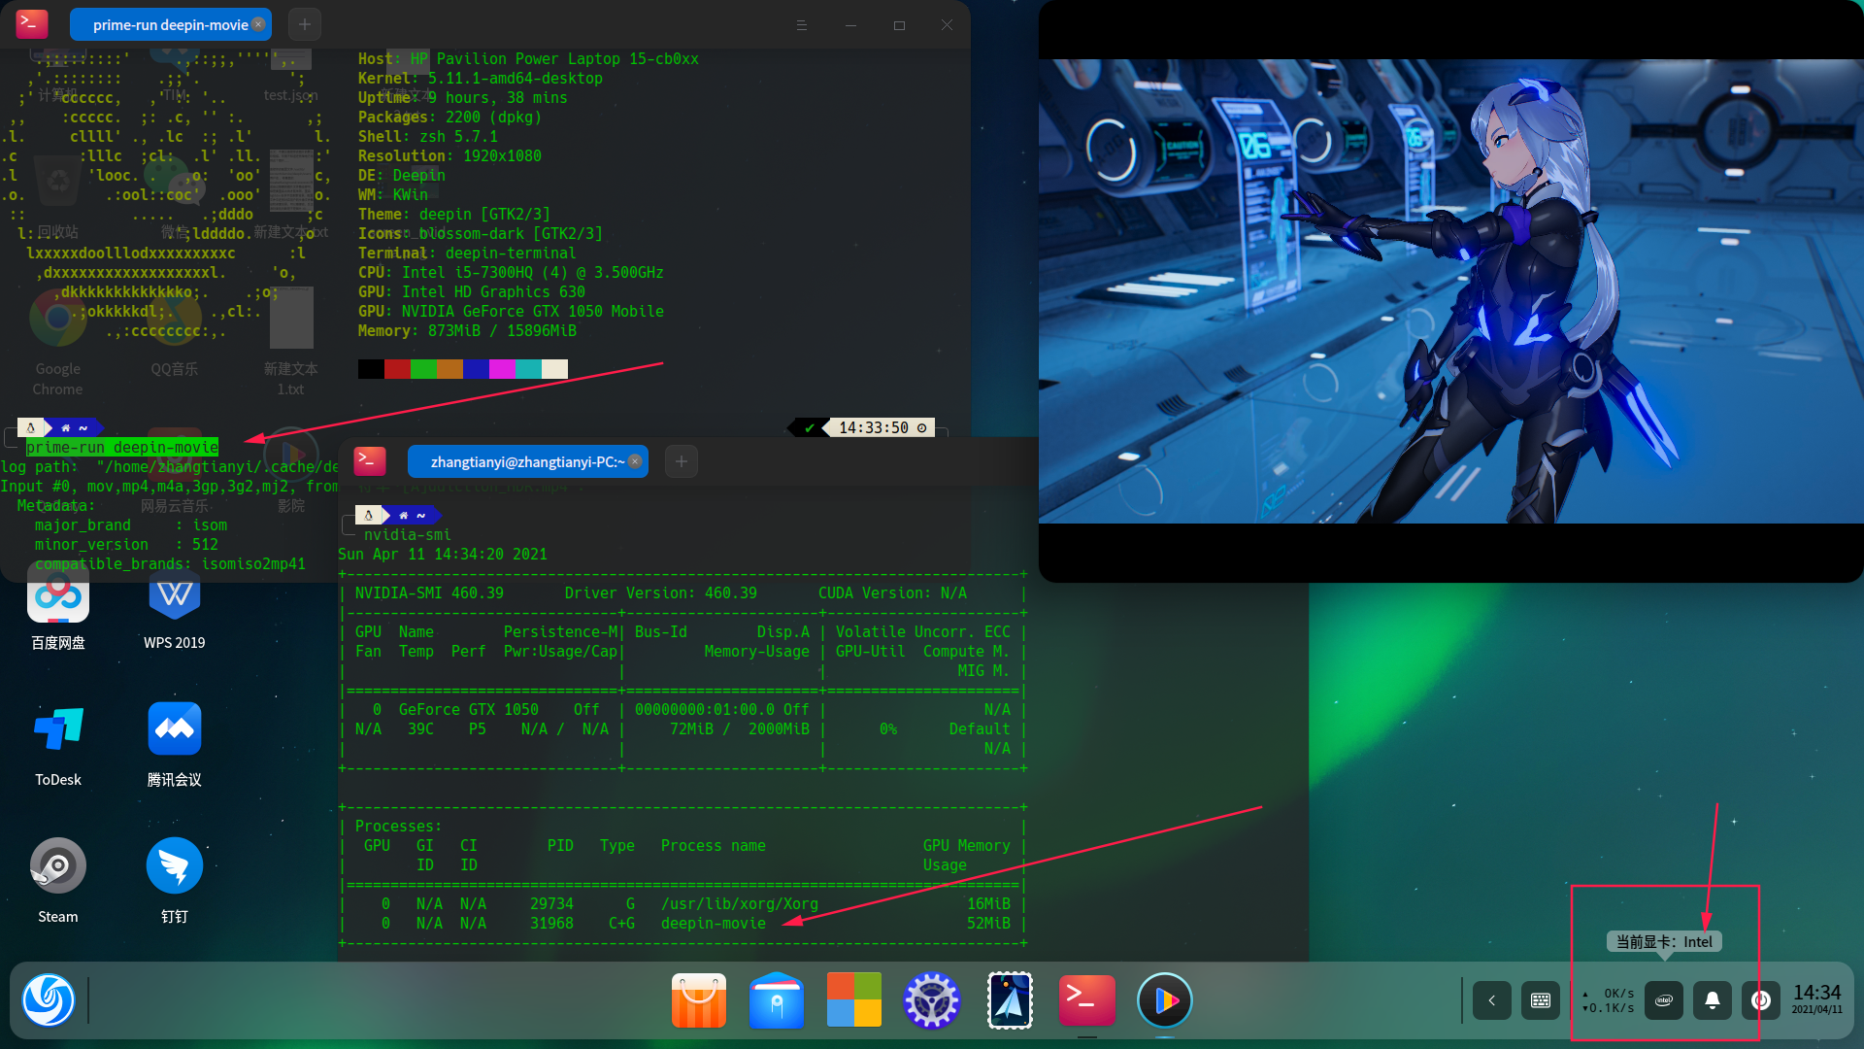Close the prime-run deepin-movie tab
This screenshot has width=1864, height=1049.
258,24
